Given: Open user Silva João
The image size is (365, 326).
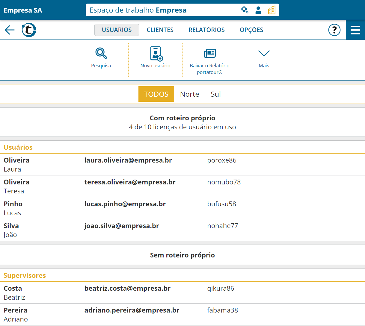Looking at the screenshot, I should tap(182, 230).
